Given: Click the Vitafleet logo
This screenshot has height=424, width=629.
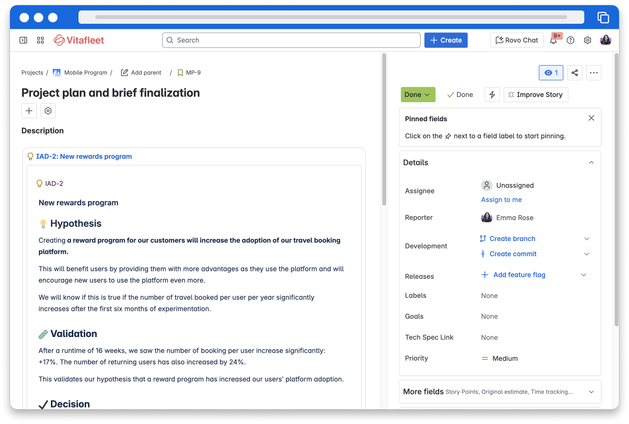Looking at the screenshot, I should click(x=79, y=40).
